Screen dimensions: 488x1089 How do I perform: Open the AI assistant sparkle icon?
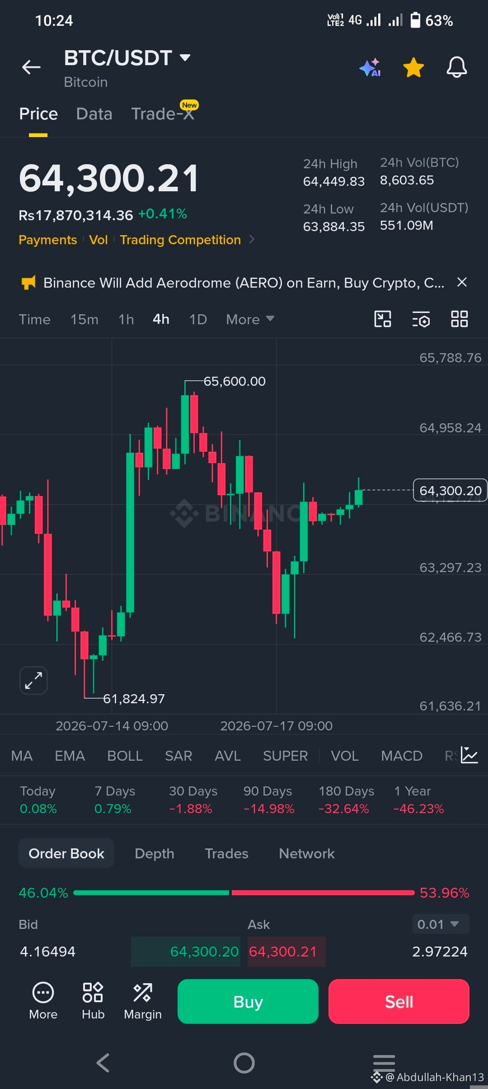pyautogui.click(x=370, y=67)
